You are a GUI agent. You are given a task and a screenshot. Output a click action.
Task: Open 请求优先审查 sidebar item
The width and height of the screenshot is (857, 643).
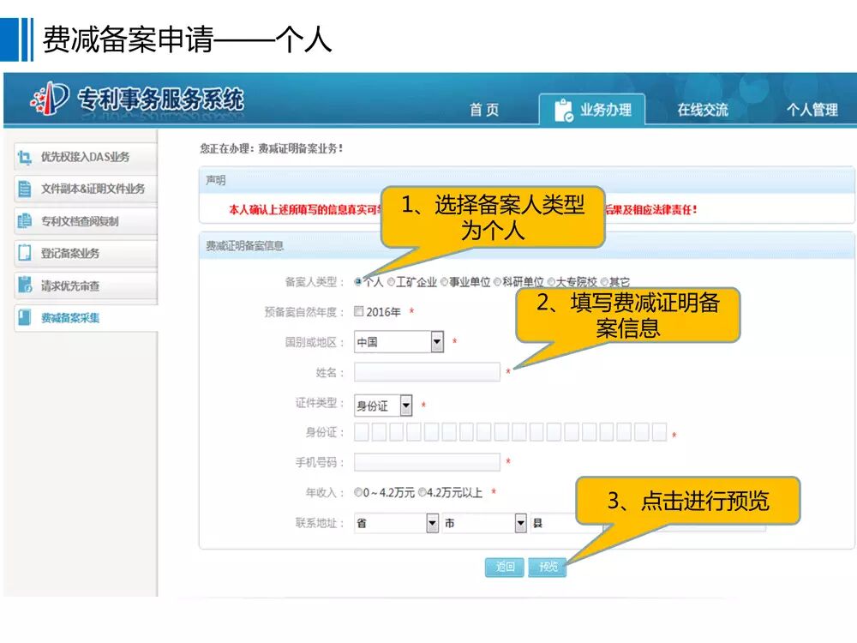point(86,285)
